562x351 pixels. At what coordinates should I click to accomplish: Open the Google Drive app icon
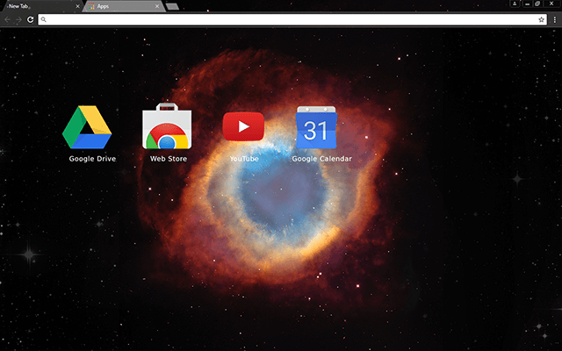[87, 127]
